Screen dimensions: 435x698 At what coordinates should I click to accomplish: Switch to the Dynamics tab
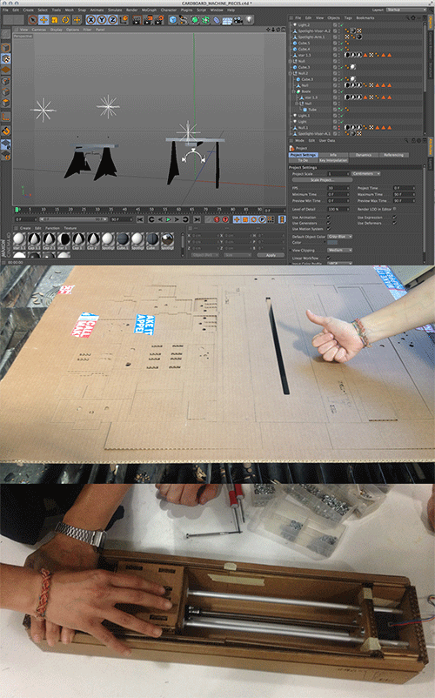click(x=363, y=155)
